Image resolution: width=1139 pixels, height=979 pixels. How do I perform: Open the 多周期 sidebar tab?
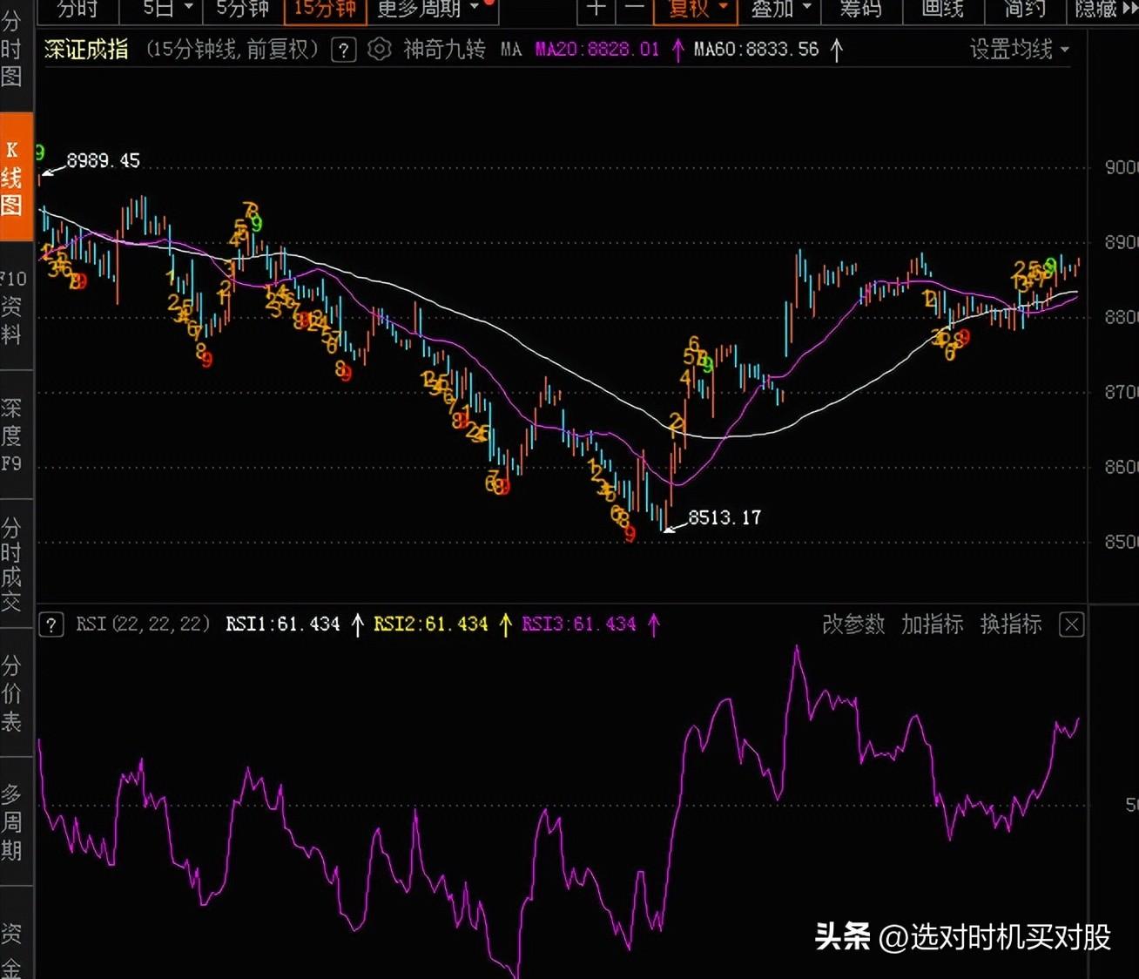pos(11,822)
